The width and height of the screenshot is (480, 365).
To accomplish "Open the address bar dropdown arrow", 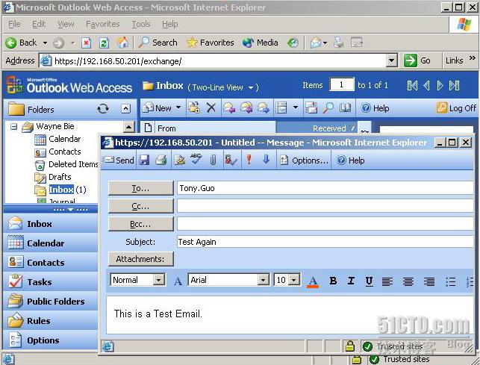I will point(391,60).
